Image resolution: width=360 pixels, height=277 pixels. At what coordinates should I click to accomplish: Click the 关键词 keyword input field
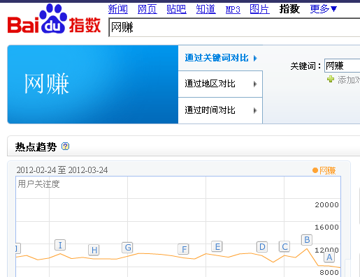click(x=343, y=66)
